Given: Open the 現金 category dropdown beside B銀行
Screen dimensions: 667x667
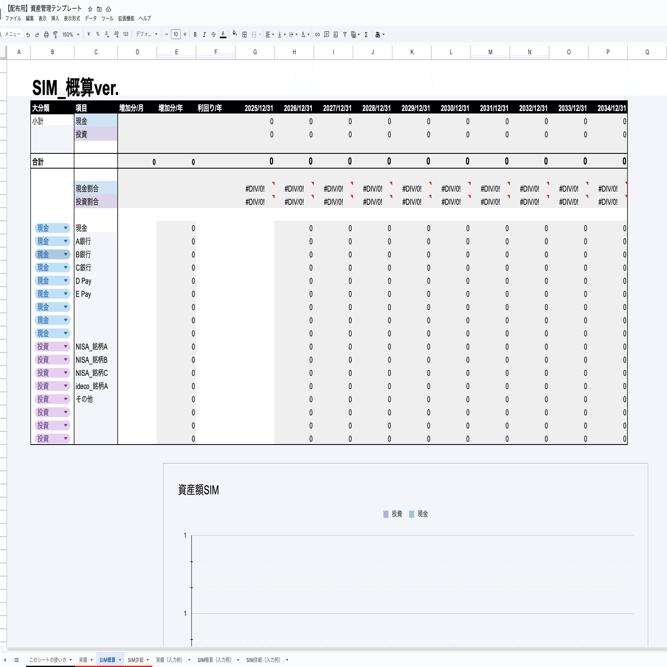Looking at the screenshot, I should point(66,254).
